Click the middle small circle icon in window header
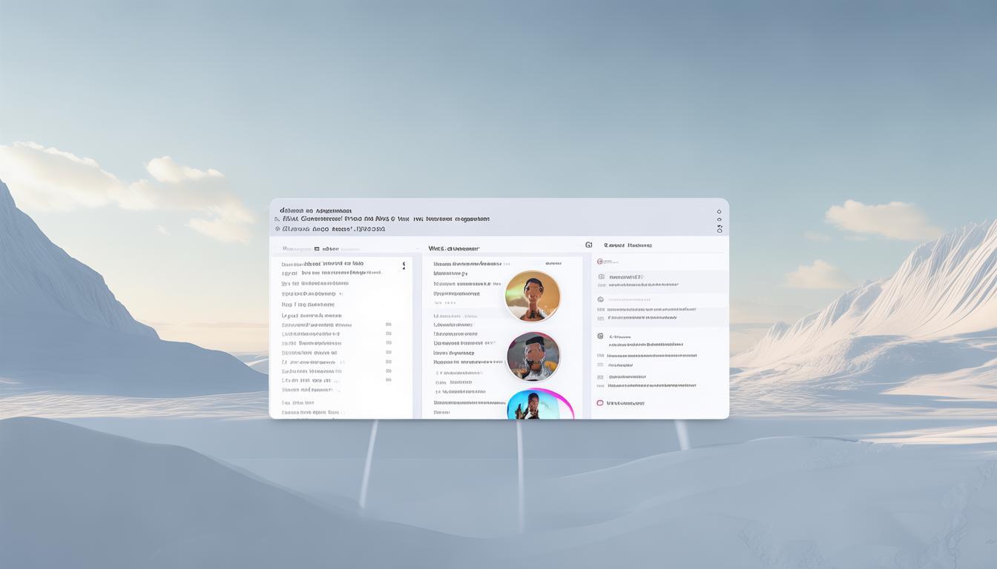Image resolution: width=997 pixels, height=569 pixels. tap(719, 220)
